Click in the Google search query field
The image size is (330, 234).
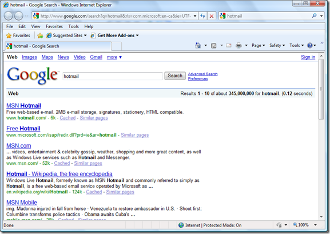pos(113,76)
